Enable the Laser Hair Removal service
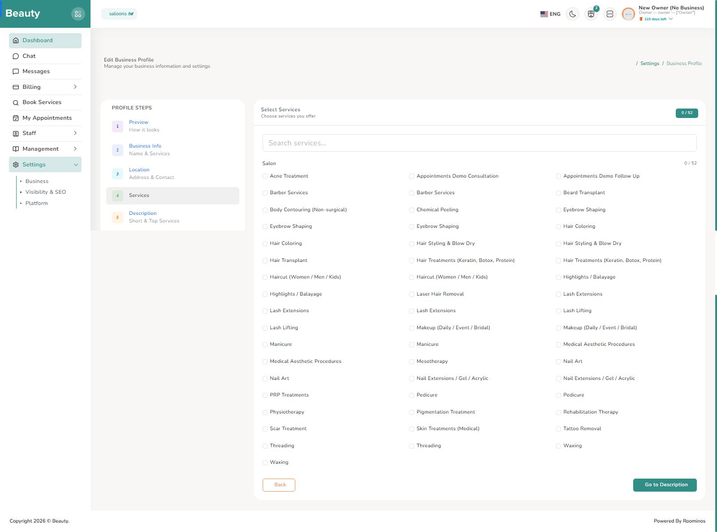The width and height of the screenshot is (717, 532). pos(411,294)
